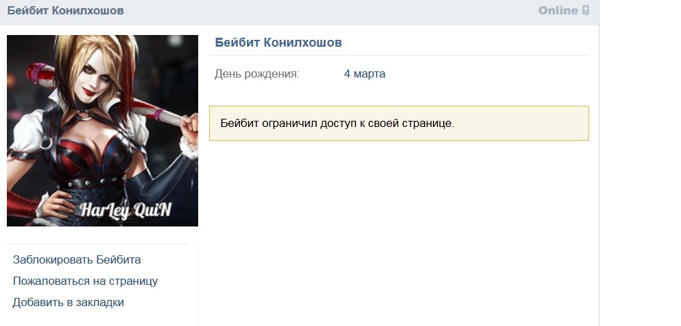681x326 pixels.
Task: Click Добавить в закладки
Action: 68,303
